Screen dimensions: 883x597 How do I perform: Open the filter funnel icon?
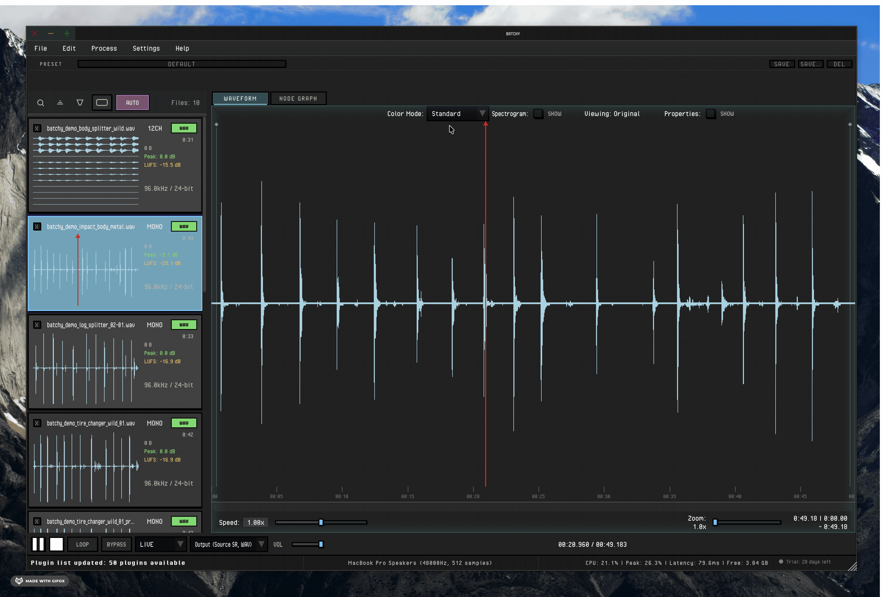click(x=80, y=103)
